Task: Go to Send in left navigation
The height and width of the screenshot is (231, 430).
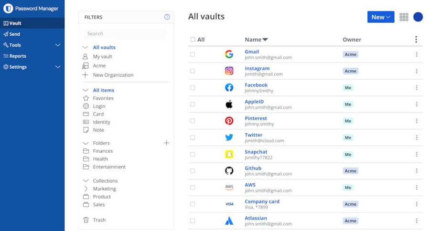Action: [x=14, y=34]
